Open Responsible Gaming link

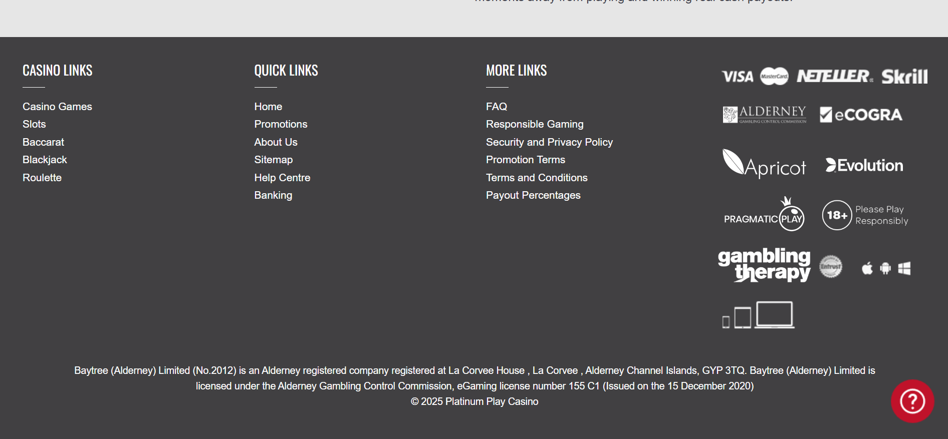click(535, 124)
